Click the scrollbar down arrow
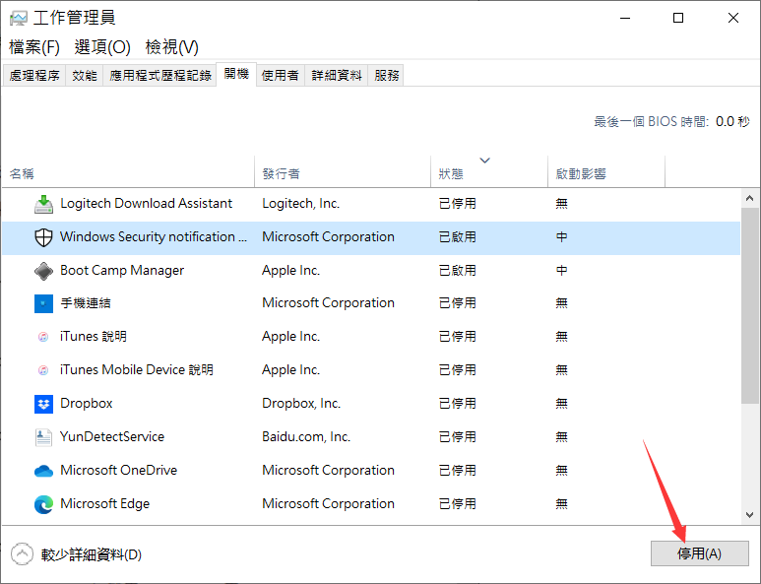This screenshot has height=584, width=761. (751, 514)
